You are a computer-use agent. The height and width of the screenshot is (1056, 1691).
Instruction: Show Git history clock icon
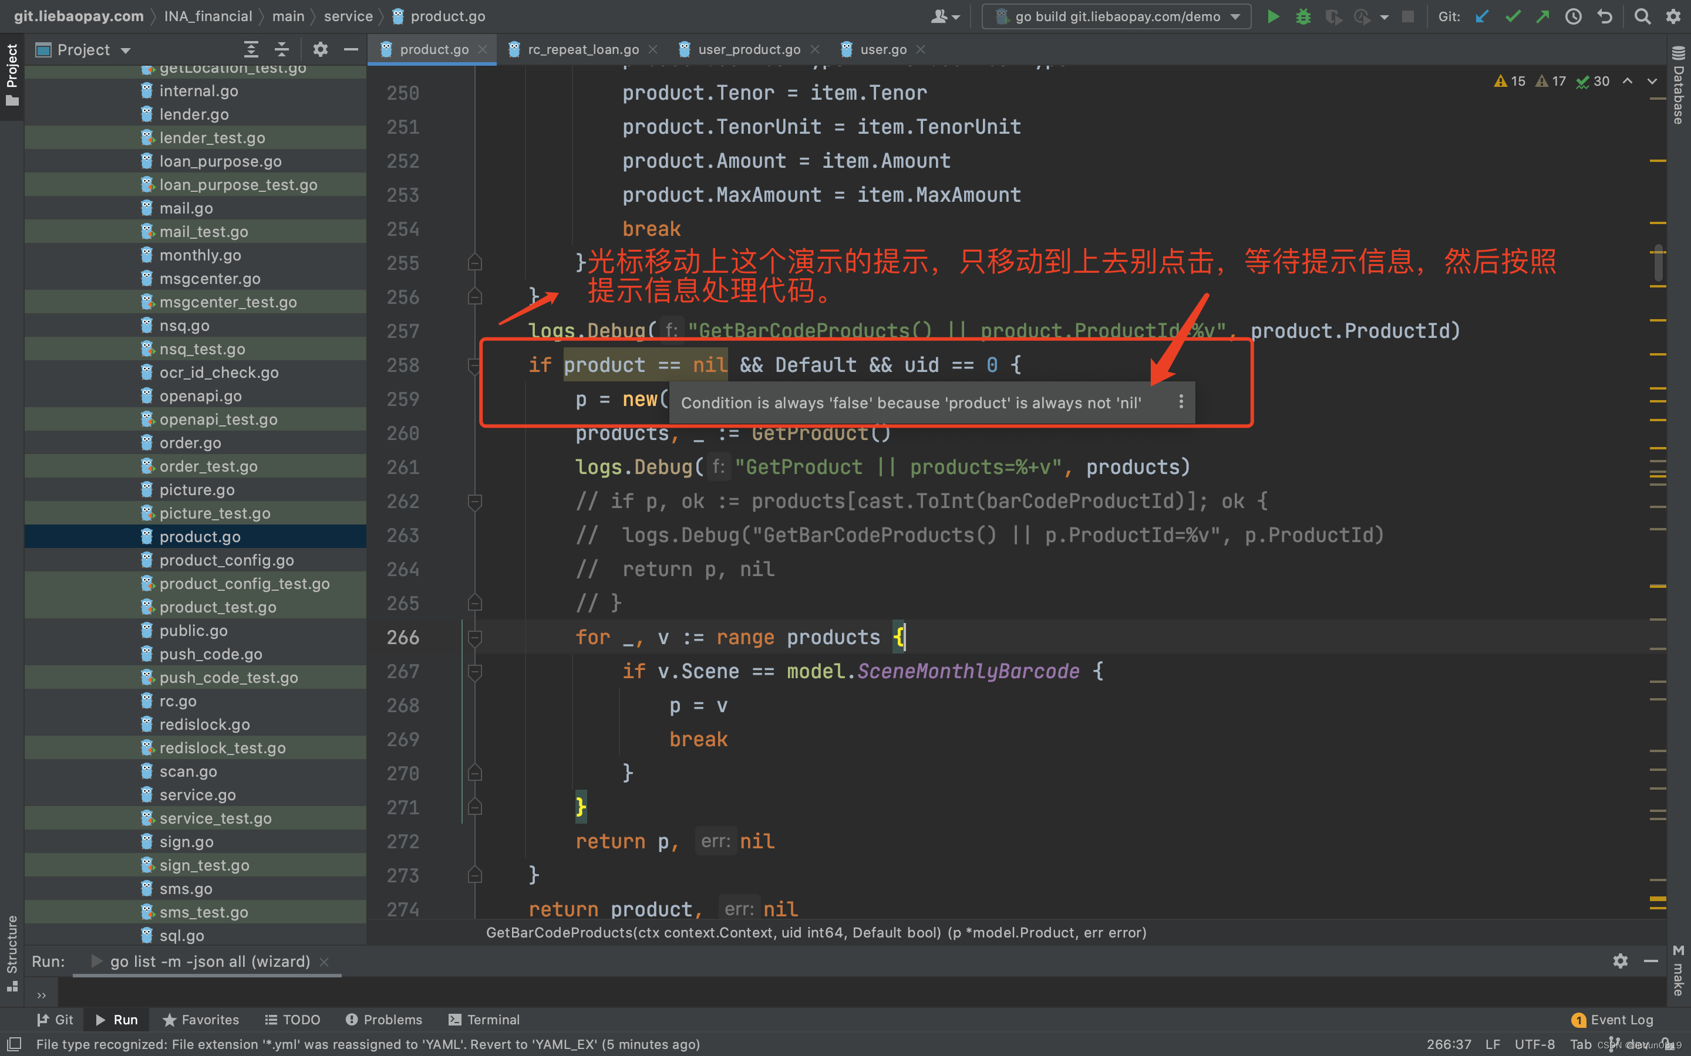1573,16
